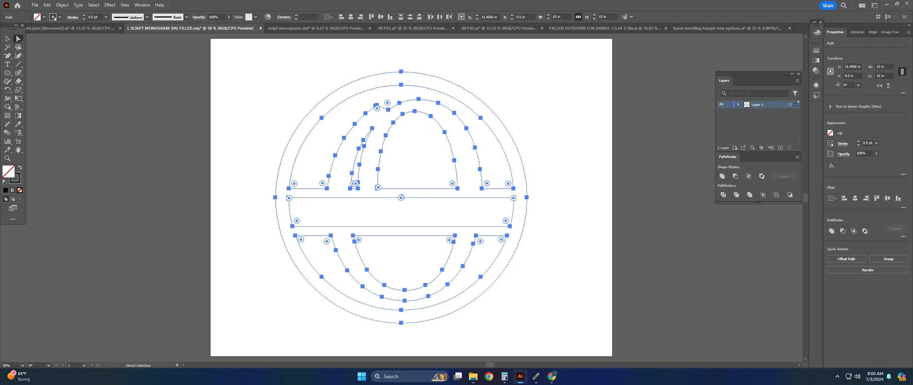Open Adobe Illustrator from the taskbar
The height and width of the screenshot is (385, 913).
point(520,376)
